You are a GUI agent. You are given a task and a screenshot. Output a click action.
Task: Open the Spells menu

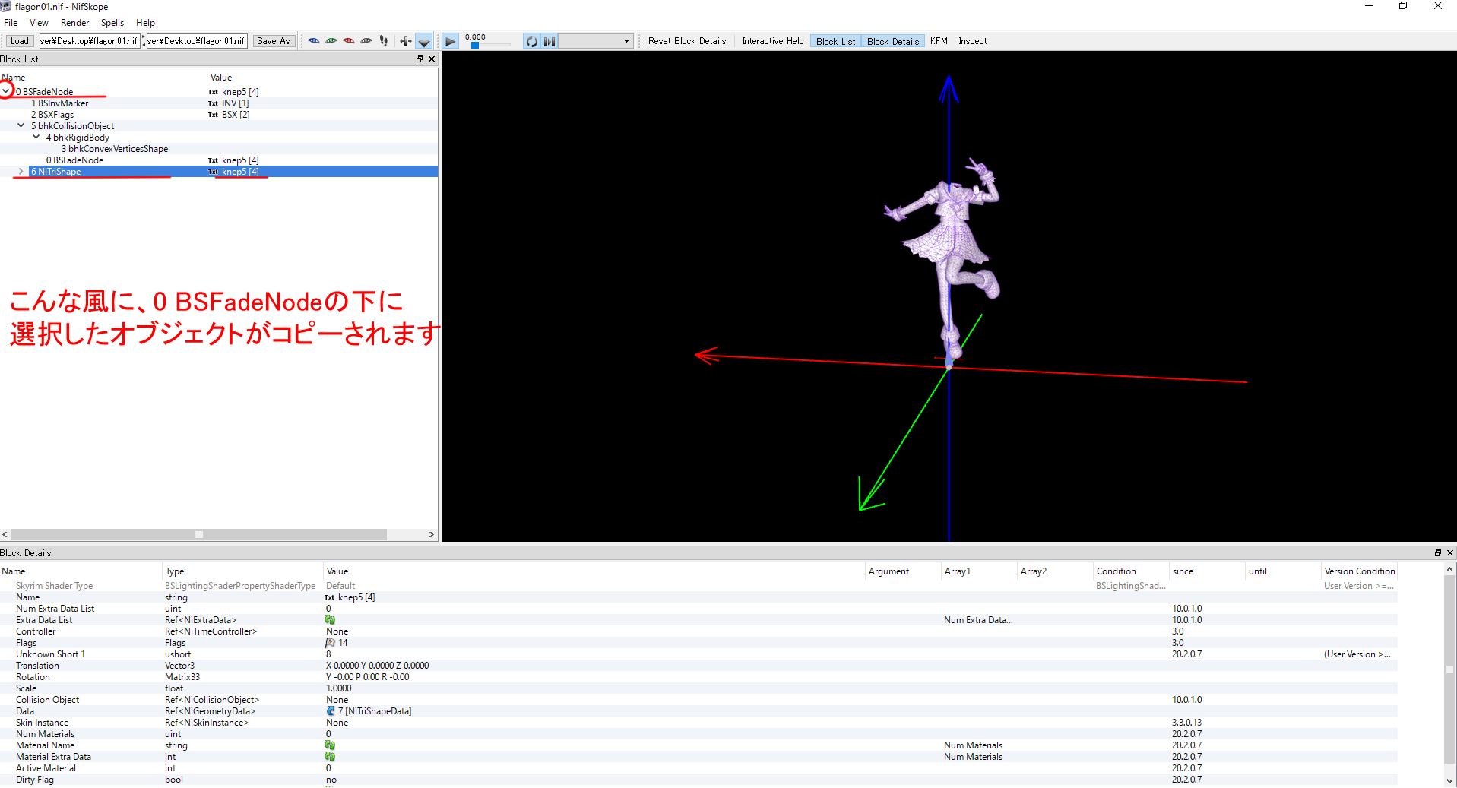pos(112,23)
